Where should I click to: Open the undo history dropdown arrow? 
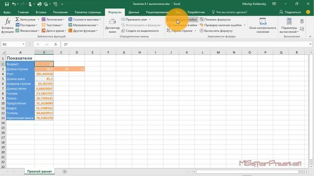tap(18, 4)
